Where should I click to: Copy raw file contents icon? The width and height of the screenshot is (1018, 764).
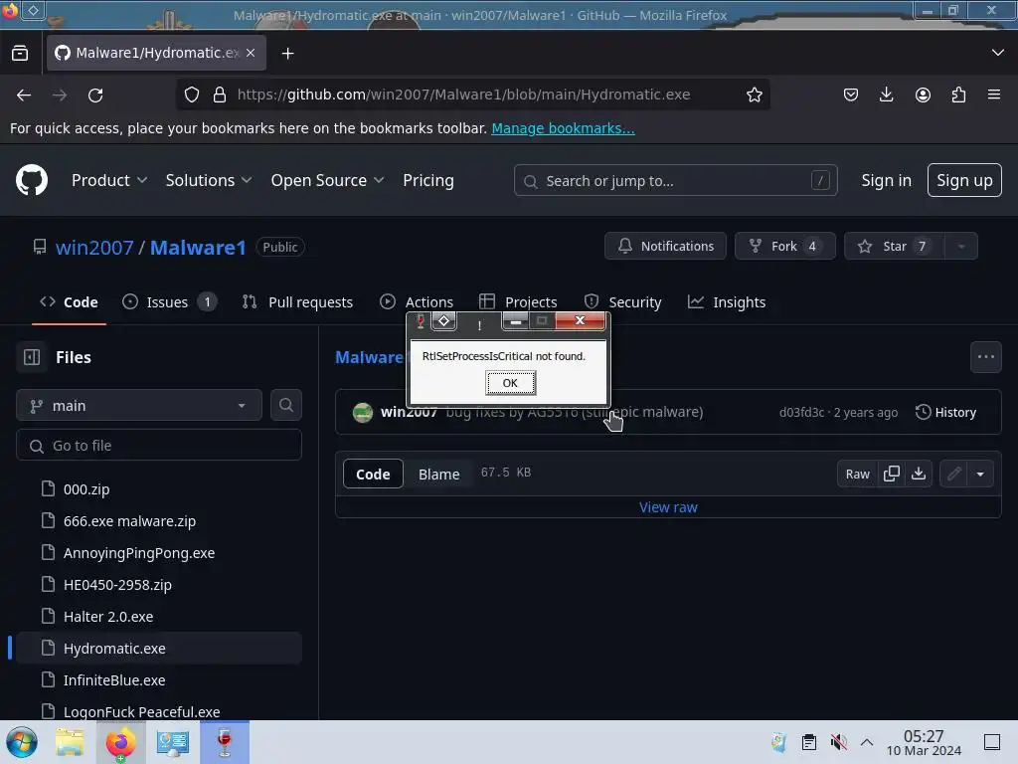pos(892,474)
